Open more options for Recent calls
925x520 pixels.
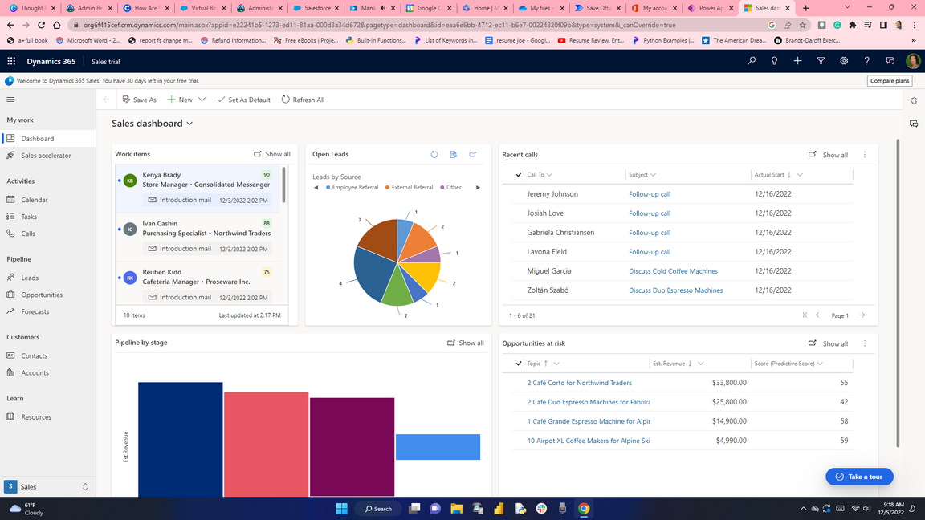[x=865, y=154]
